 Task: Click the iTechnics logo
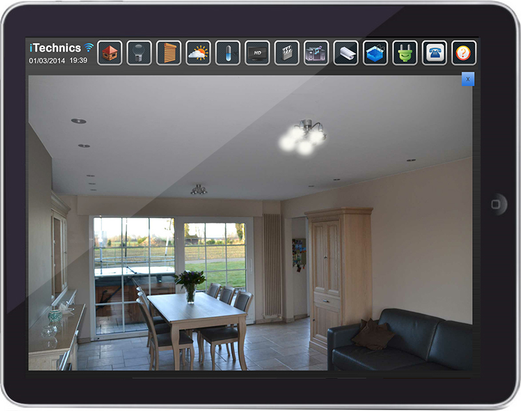click(x=55, y=48)
